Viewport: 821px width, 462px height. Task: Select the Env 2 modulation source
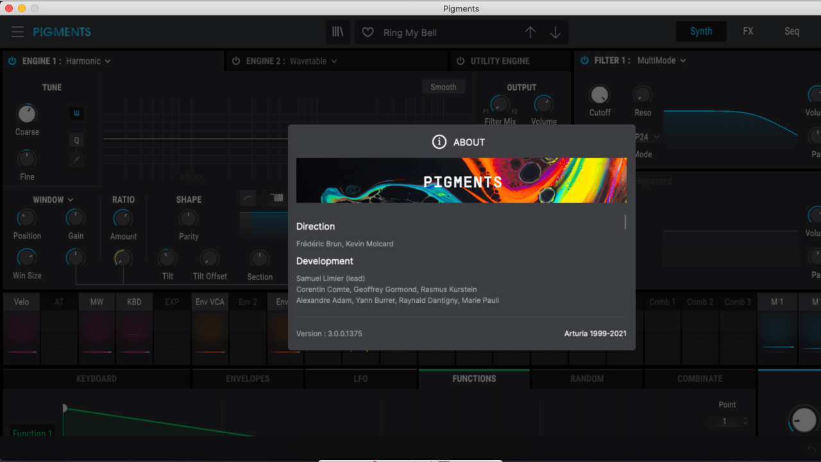248,302
